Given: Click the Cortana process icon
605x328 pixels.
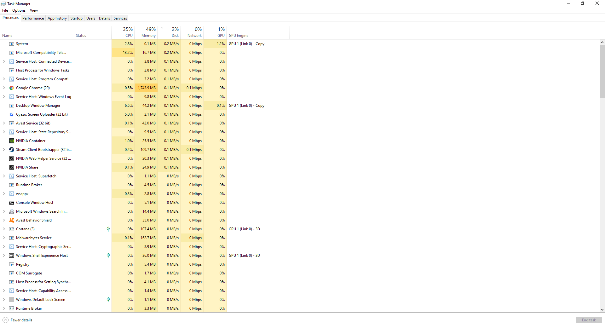Looking at the screenshot, I should click(x=12, y=229).
